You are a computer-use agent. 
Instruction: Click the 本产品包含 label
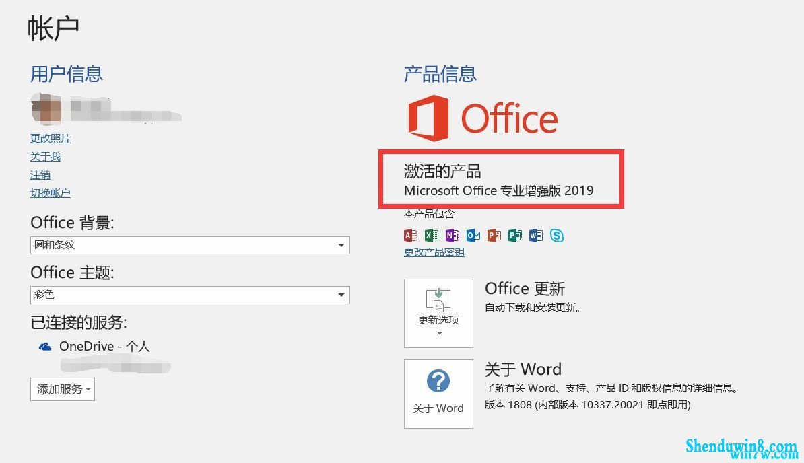(x=429, y=213)
